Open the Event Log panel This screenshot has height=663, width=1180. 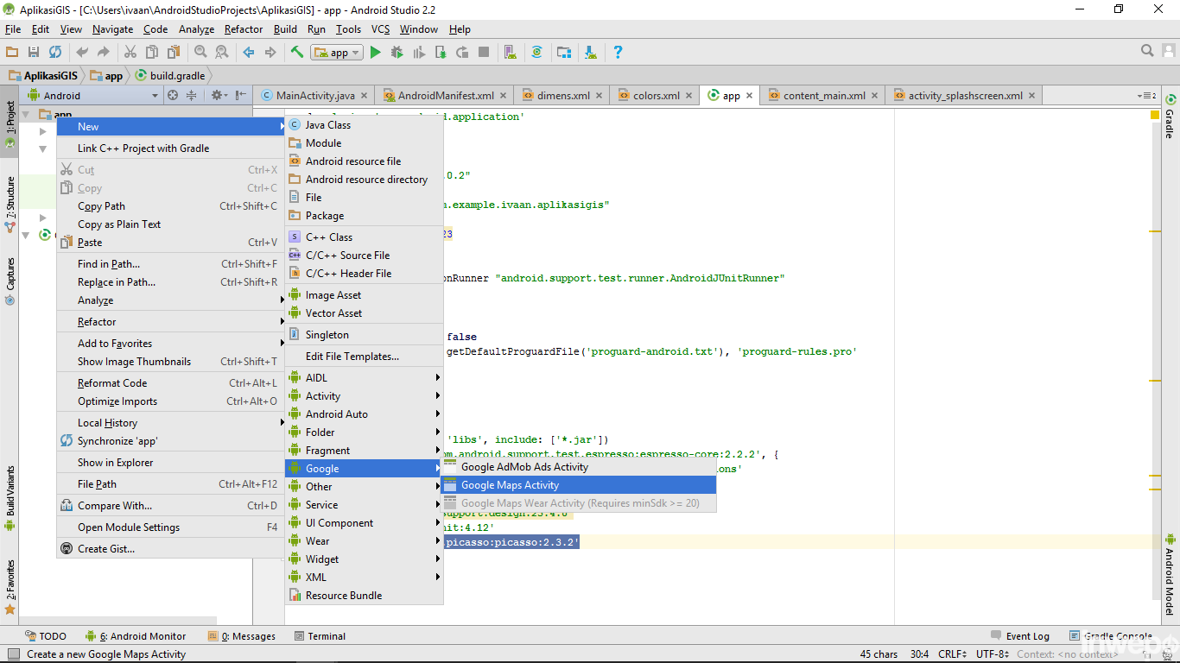(1026, 636)
